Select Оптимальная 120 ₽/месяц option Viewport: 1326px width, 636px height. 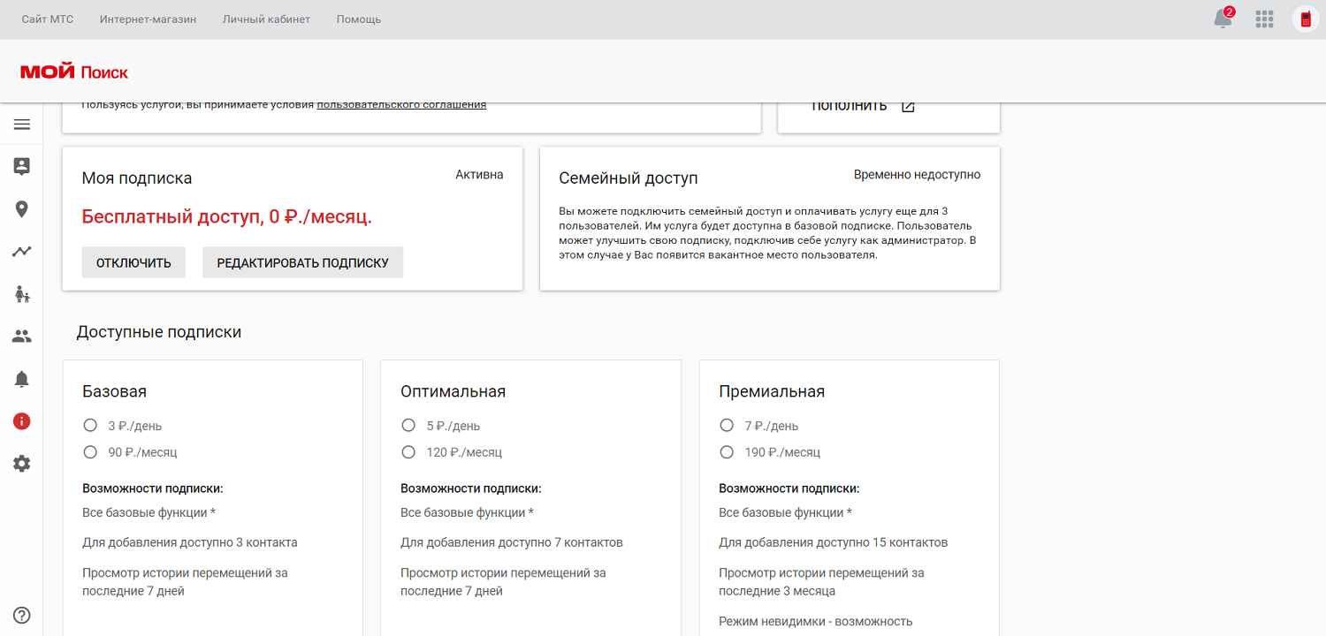coord(408,452)
